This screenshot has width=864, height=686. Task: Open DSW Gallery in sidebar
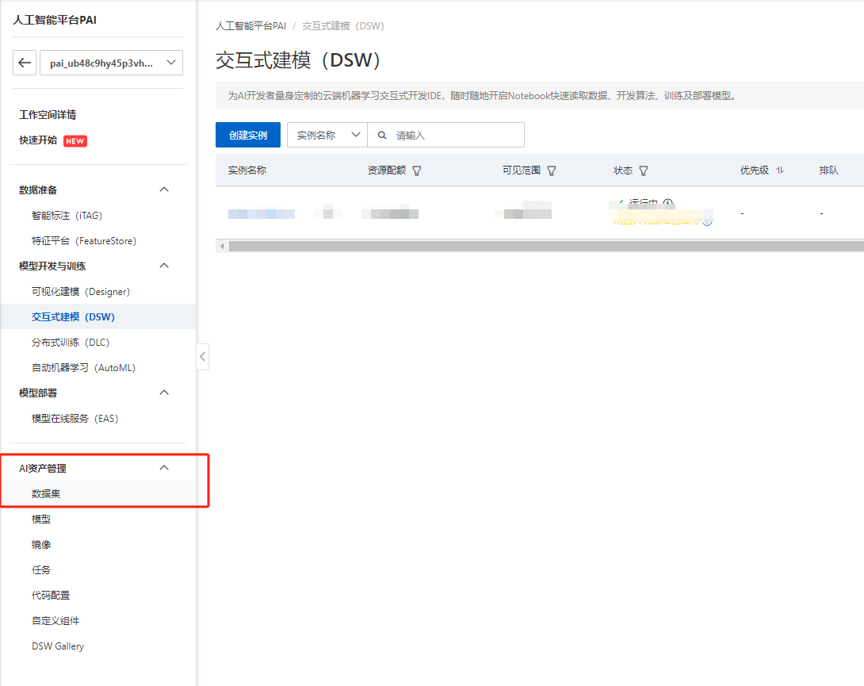(58, 646)
